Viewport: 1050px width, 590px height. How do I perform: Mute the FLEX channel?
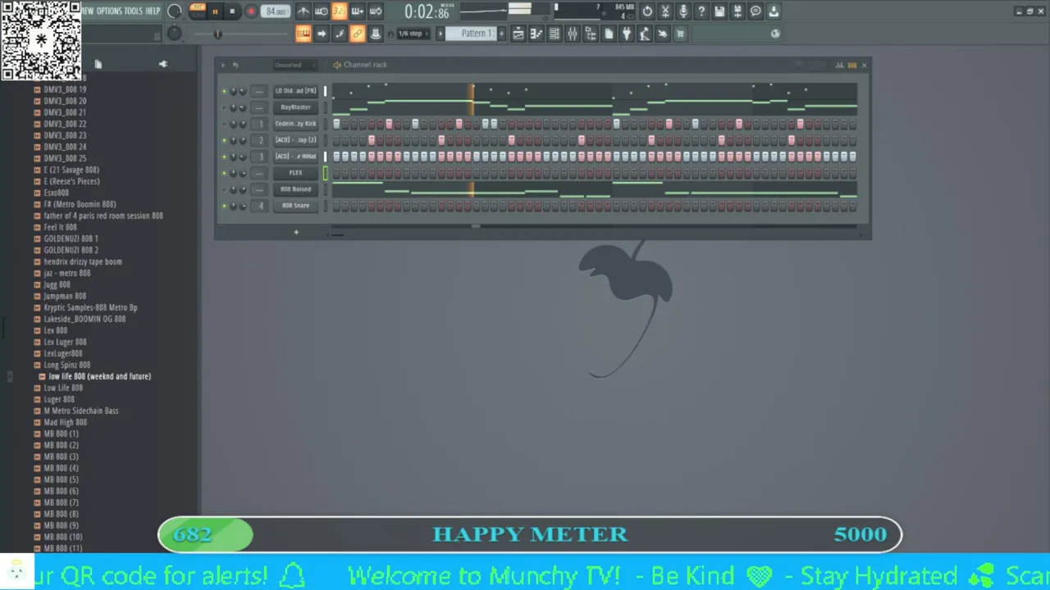(x=224, y=173)
